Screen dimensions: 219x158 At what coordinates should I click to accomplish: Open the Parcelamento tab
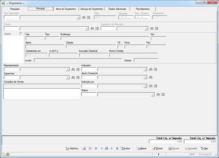(x=143, y=9)
